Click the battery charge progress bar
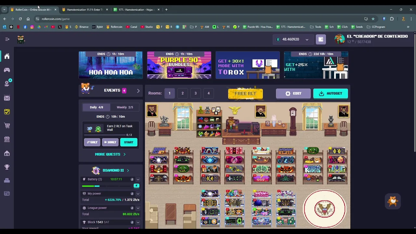Image resolution: width=416 pixels, height=234 pixels. point(107,186)
